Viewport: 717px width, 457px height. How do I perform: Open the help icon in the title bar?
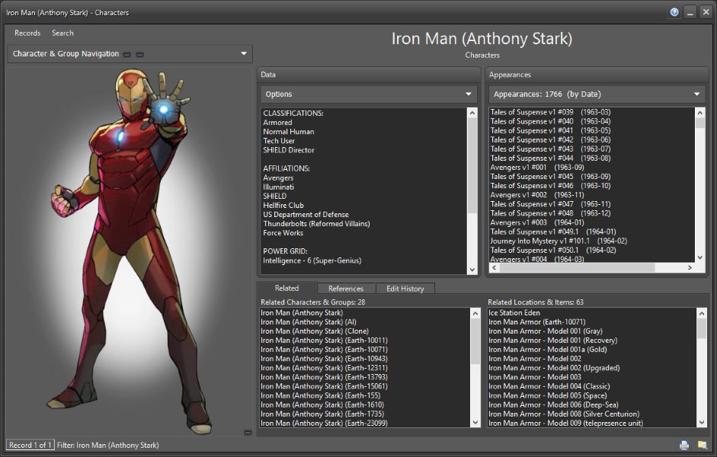[x=674, y=12]
